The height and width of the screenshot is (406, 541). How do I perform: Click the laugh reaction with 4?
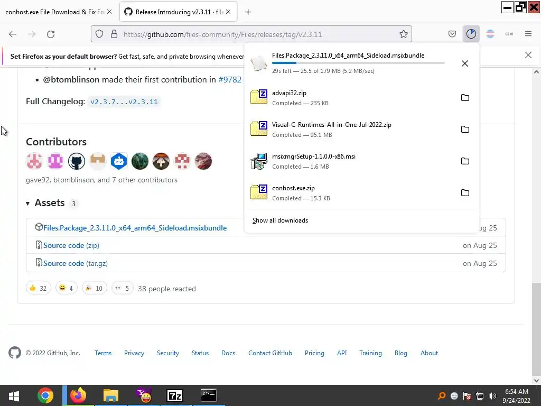click(66, 288)
